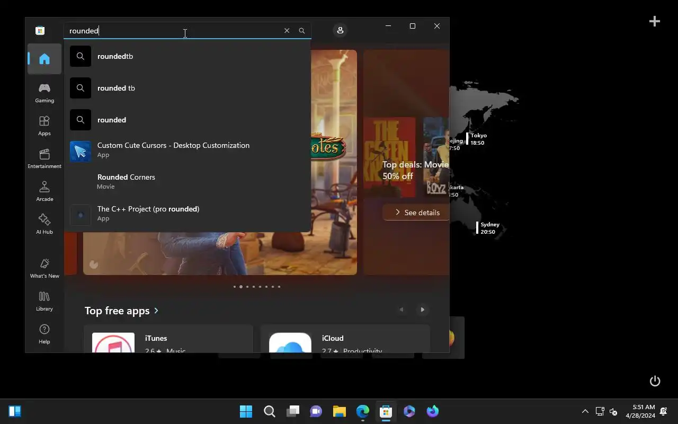Open the Apps section
Screen dimensions: 678x424
click(x=44, y=126)
